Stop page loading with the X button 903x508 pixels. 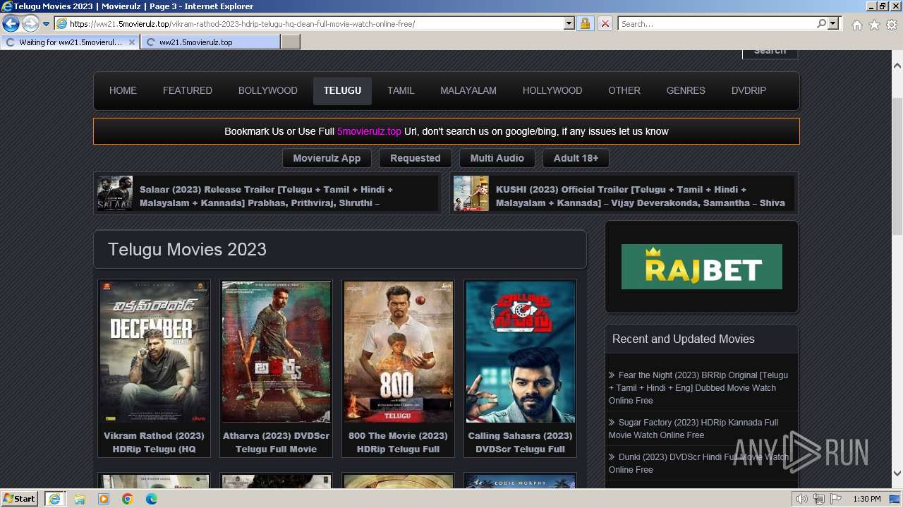pos(605,23)
